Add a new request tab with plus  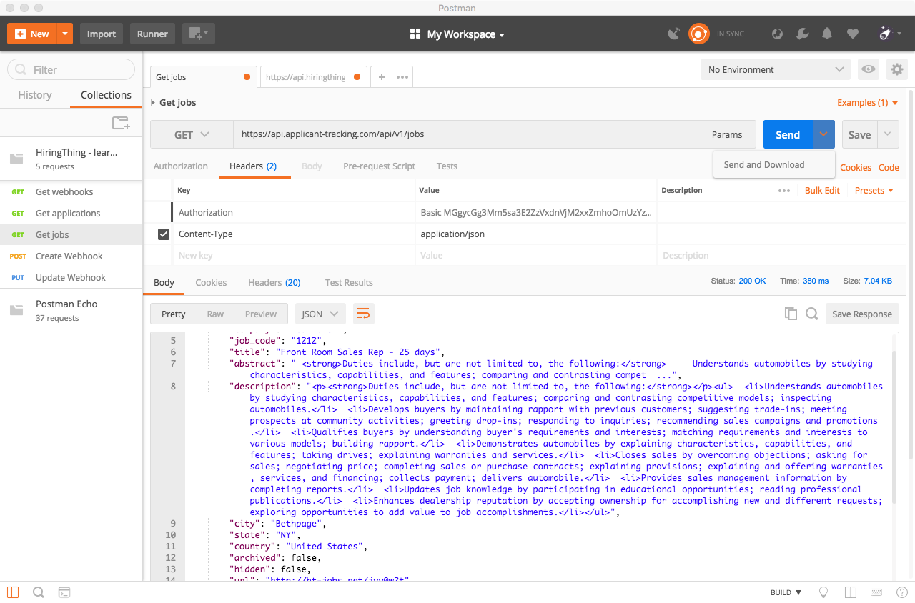(x=382, y=77)
